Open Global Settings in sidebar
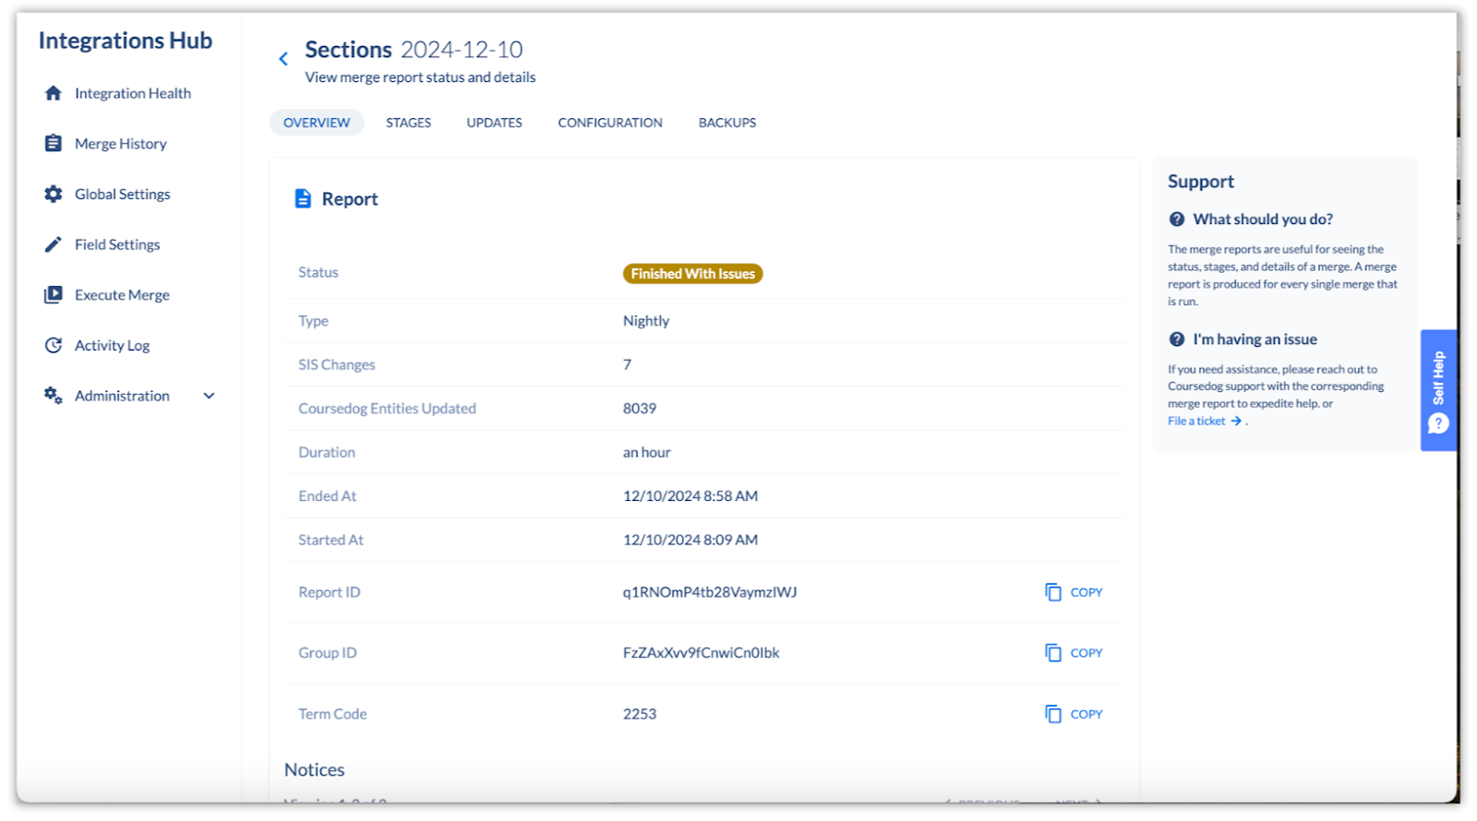Viewport: 1477px width, 821px height. click(123, 194)
